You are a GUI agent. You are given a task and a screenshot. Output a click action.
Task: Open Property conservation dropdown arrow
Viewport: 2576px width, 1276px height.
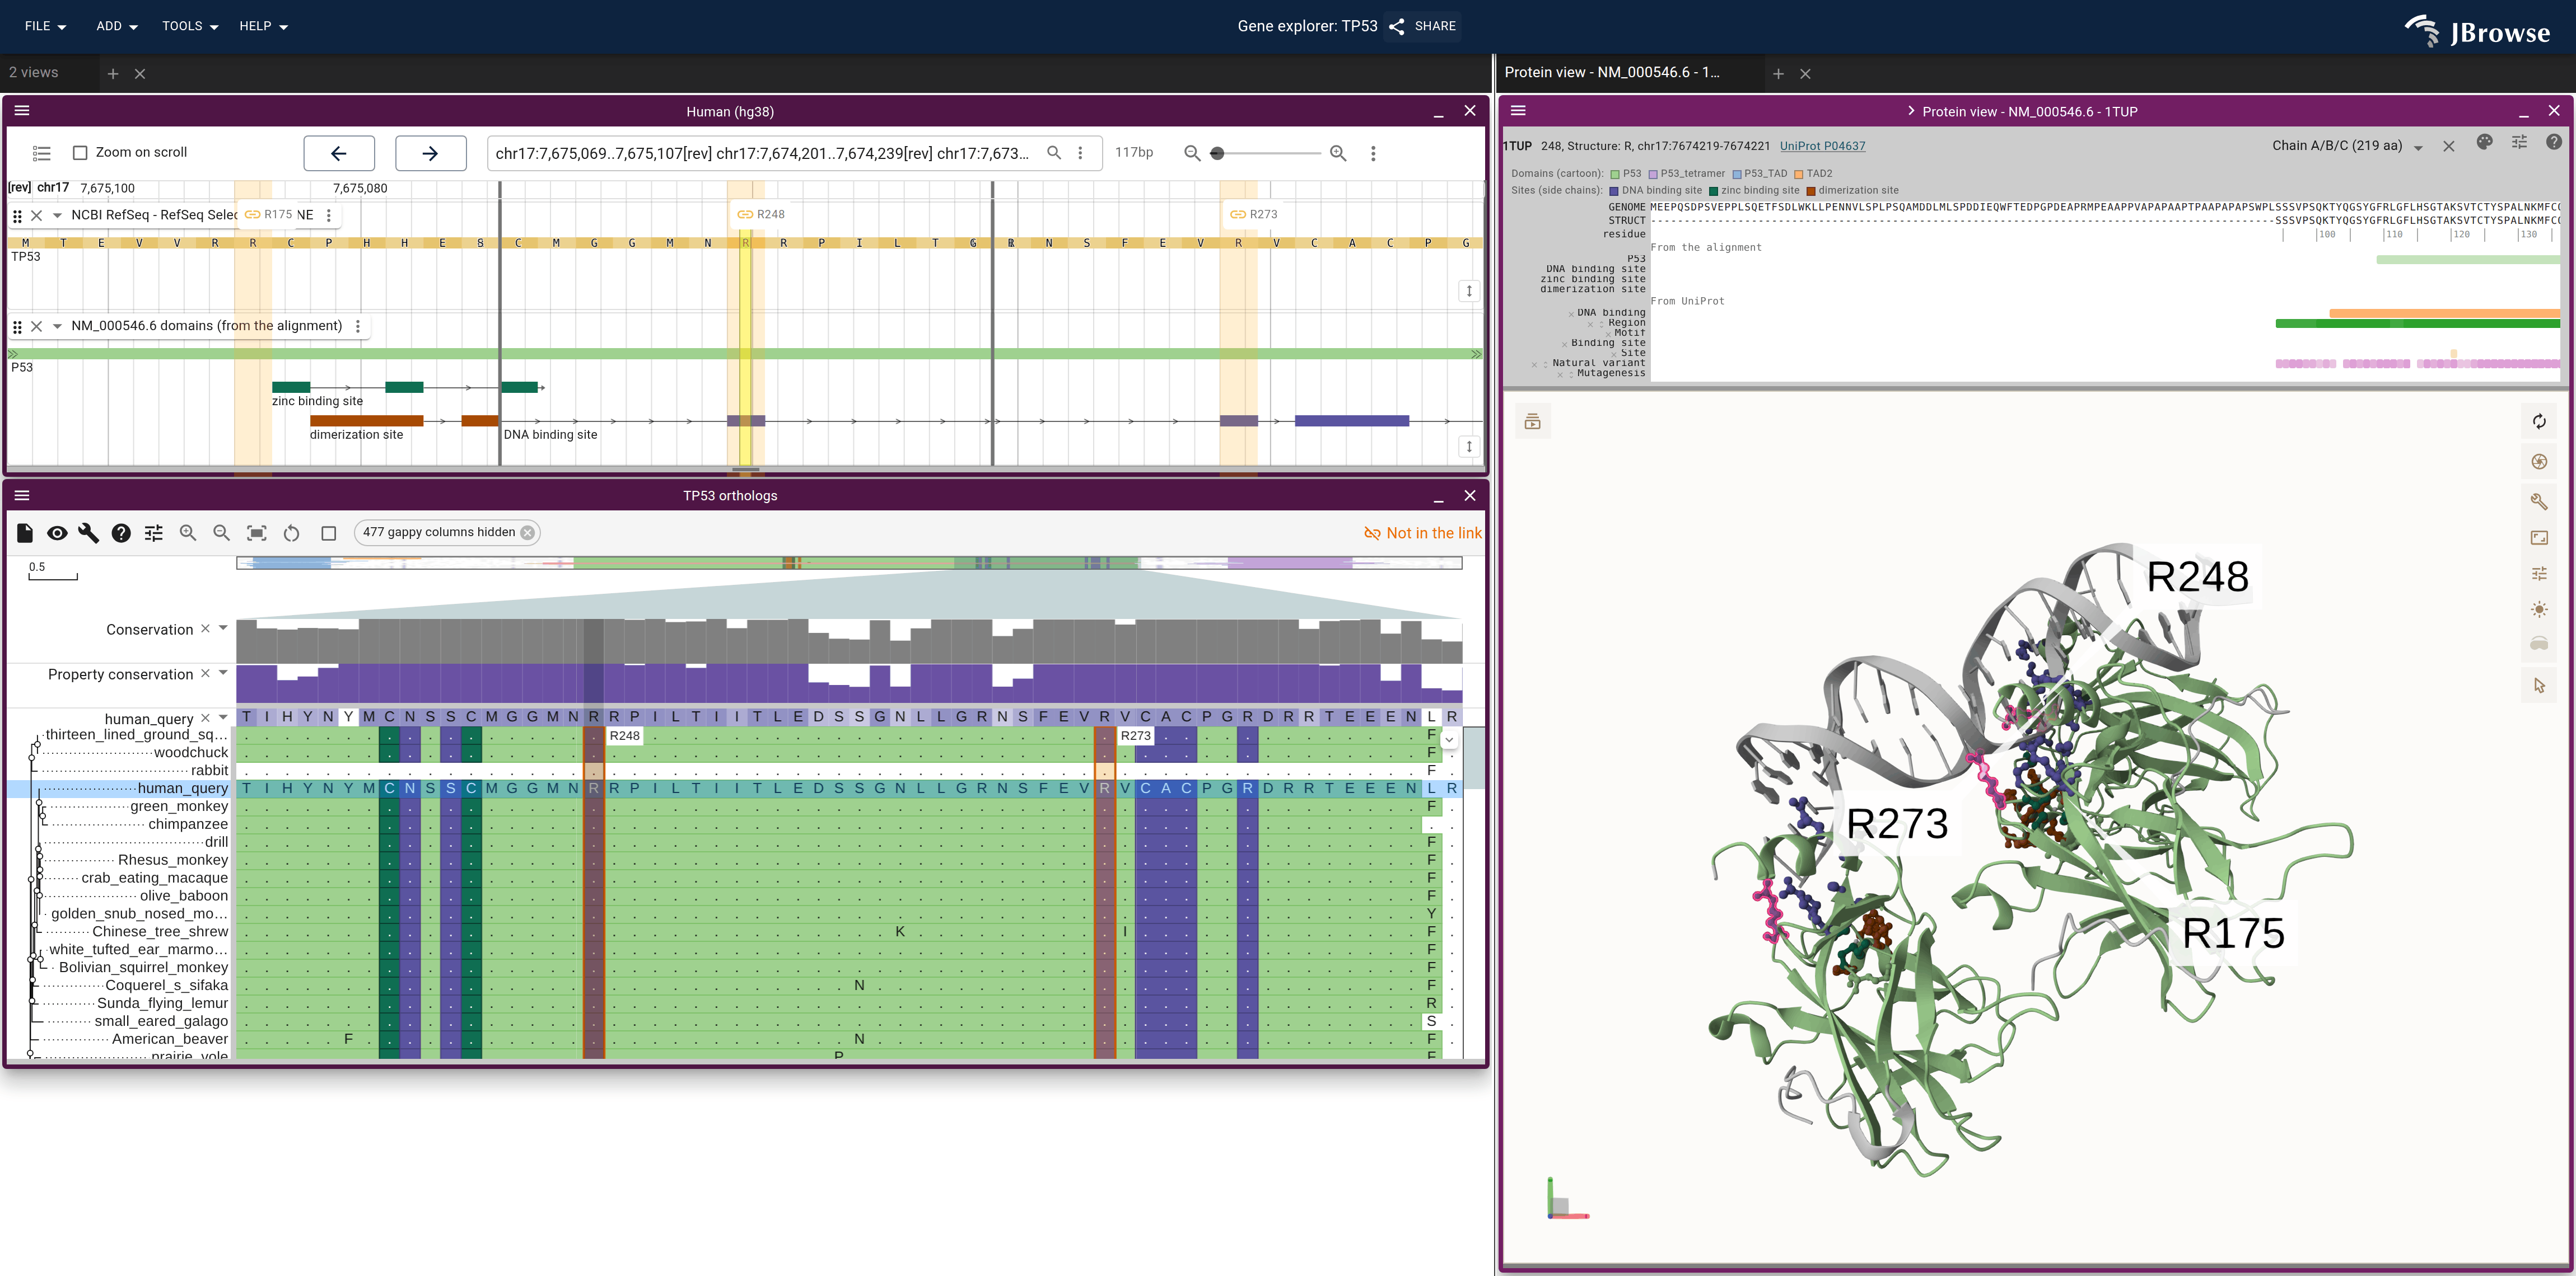click(223, 673)
